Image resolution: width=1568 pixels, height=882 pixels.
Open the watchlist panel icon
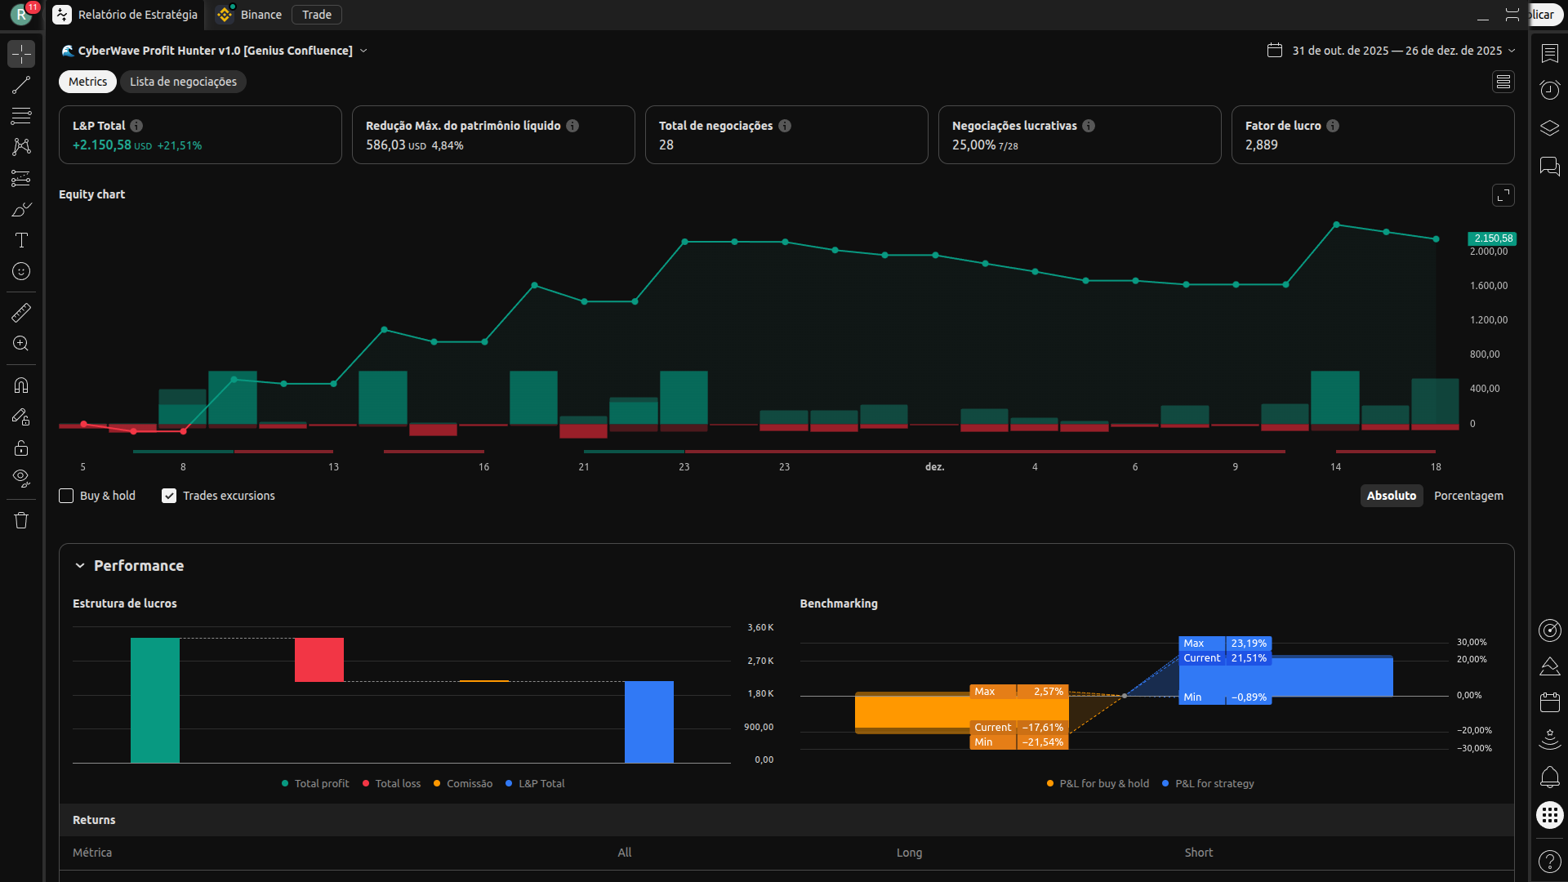click(1549, 54)
